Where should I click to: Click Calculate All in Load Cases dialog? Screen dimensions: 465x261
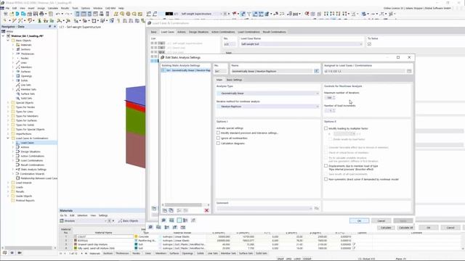[x=405, y=228]
